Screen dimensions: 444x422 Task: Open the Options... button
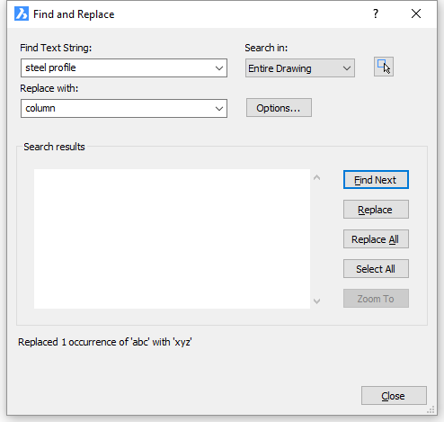279,108
